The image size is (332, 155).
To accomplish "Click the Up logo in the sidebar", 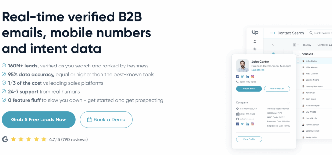I will [x=255, y=33].
